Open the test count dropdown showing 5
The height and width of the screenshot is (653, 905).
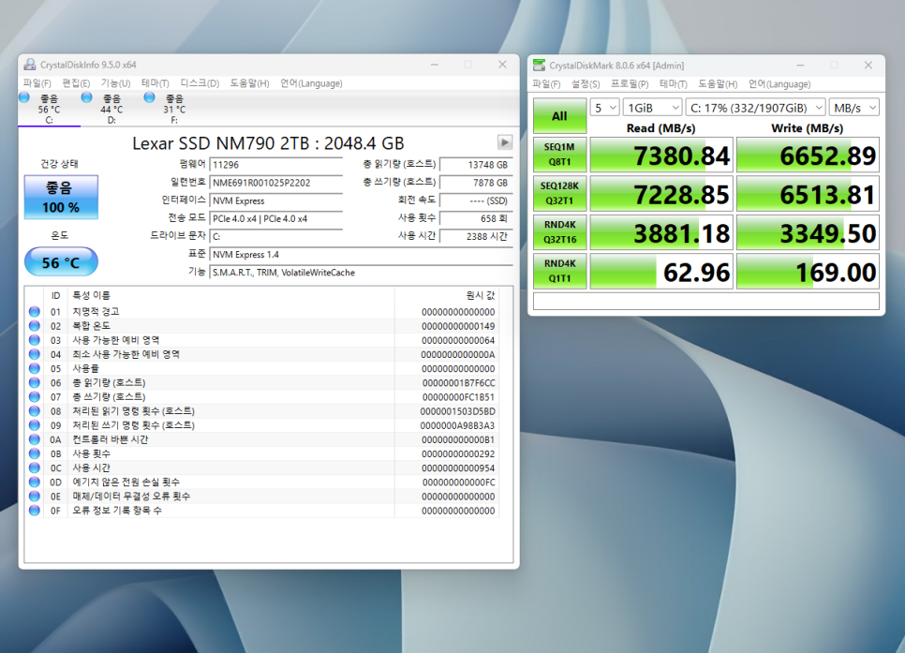tap(604, 108)
